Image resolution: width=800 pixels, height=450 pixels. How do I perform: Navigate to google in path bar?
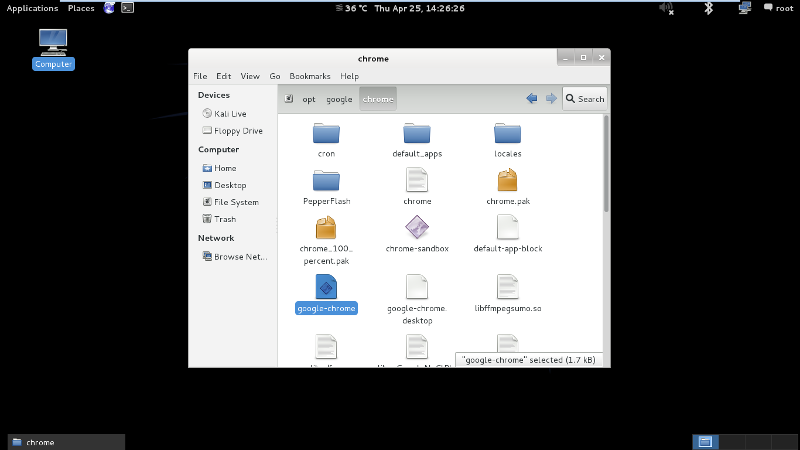tap(339, 99)
